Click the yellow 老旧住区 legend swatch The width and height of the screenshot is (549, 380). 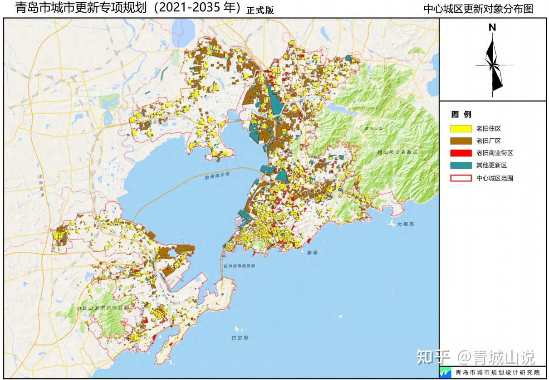461,129
